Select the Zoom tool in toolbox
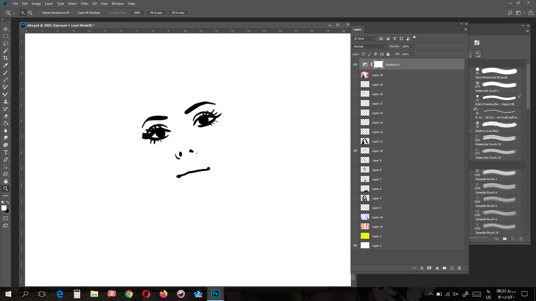The height and width of the screenshot is (301, 536). click(x=6, y=188)
